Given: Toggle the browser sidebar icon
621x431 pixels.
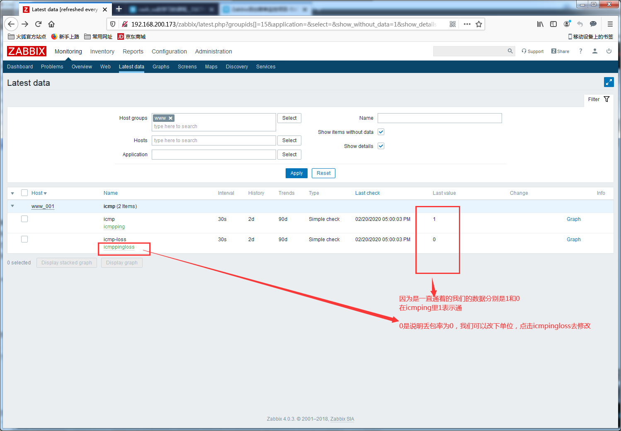Looking at the screenshot, I should click(x=553, y=24).
